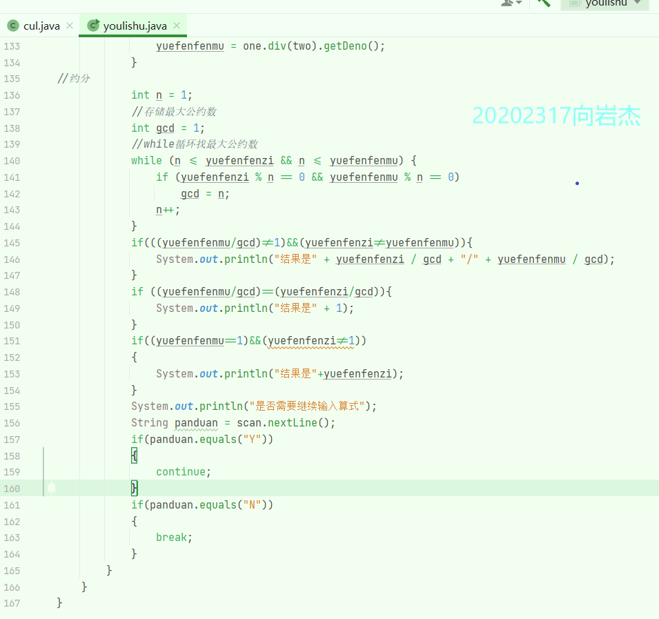Viewport: 659px width, 619px height.
Task: Click the string "是否需要继续输入算式" on line 155
Action: (x=307, y=406)
